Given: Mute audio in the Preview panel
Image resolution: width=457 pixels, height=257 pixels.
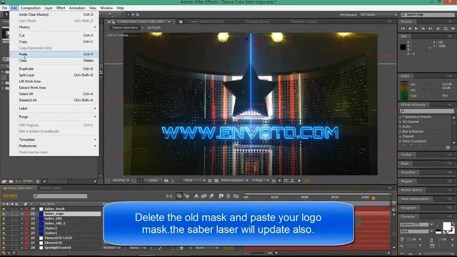Looking at the screenshot, I should (x=438, y=29).
